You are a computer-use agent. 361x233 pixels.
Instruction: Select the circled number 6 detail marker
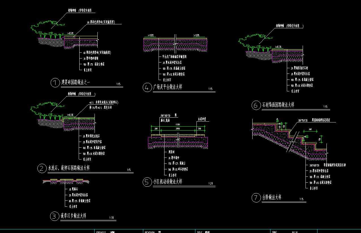click(x=255, y=105)
